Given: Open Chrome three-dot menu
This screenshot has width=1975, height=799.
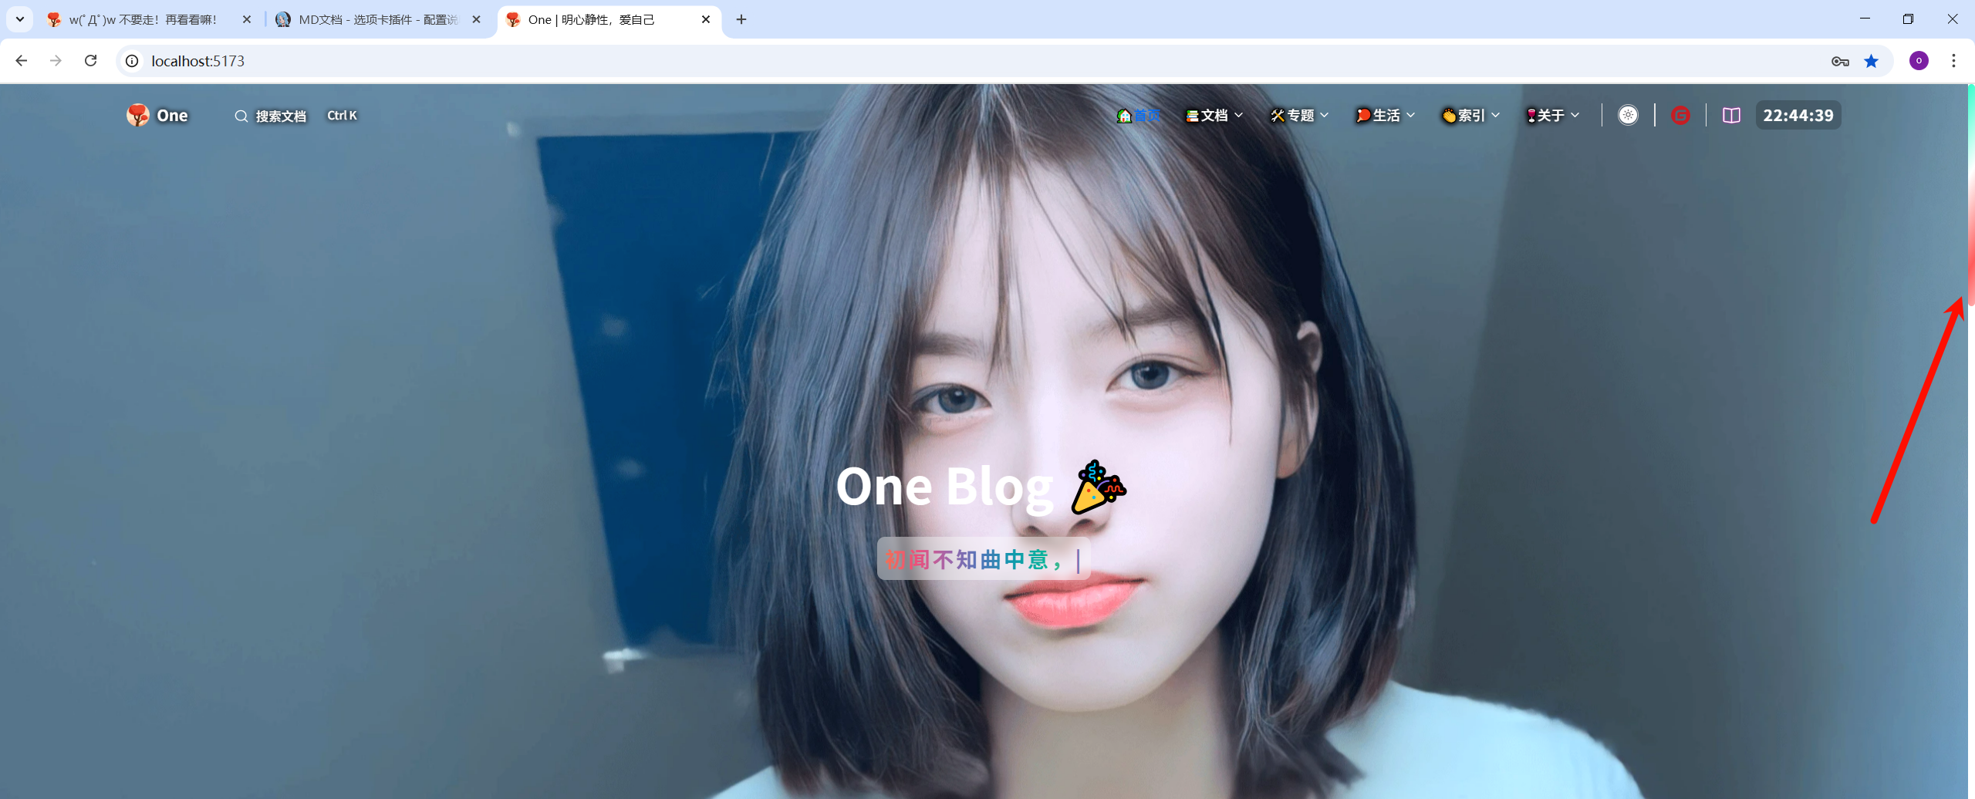Looking at the screenshot, I should pos(1953,61).
